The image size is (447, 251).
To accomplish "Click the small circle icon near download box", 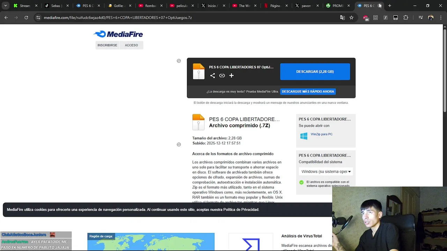I will [x=179, y=61].
